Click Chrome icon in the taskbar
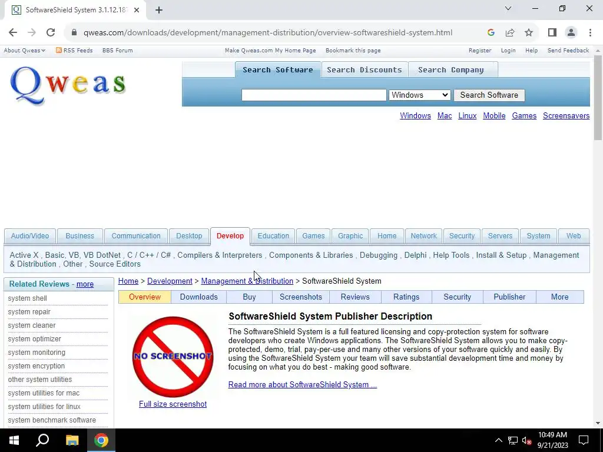Screen dimensions: 603x452 tap(101, 440)
